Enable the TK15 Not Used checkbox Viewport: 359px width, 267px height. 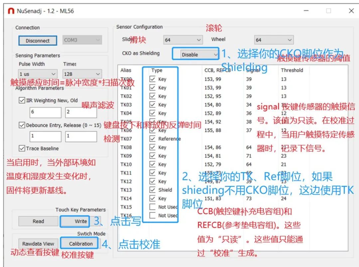[152, 207]
